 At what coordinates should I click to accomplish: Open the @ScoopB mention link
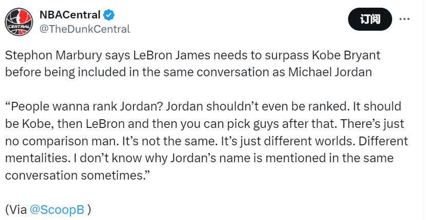[57, 210]
